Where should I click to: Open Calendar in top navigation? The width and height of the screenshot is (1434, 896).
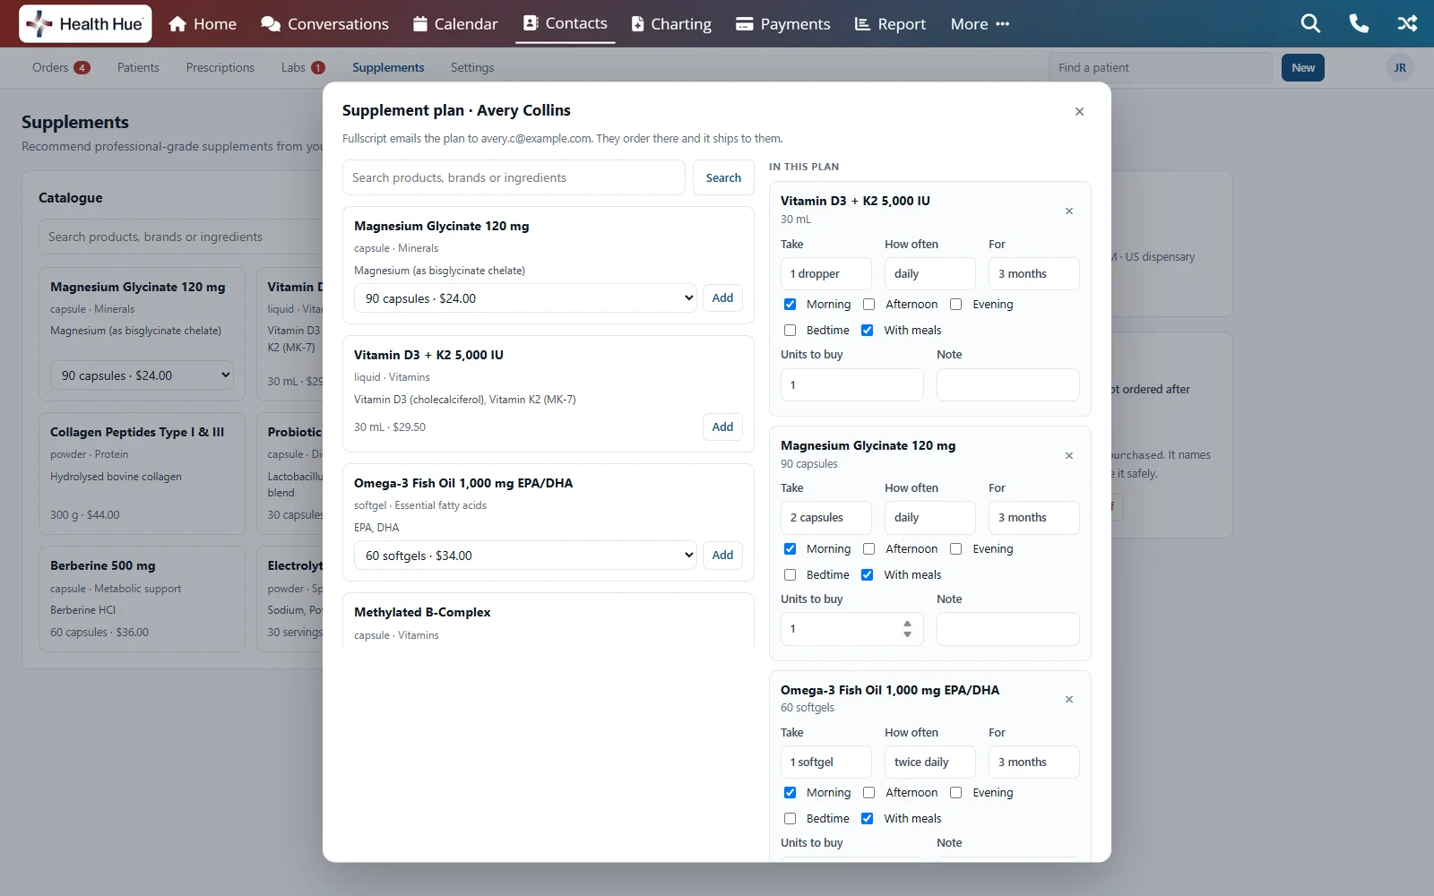point(455,24)
